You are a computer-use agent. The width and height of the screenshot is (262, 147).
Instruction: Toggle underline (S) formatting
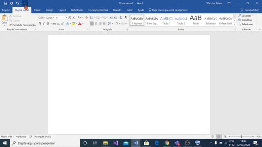(48, 24)
